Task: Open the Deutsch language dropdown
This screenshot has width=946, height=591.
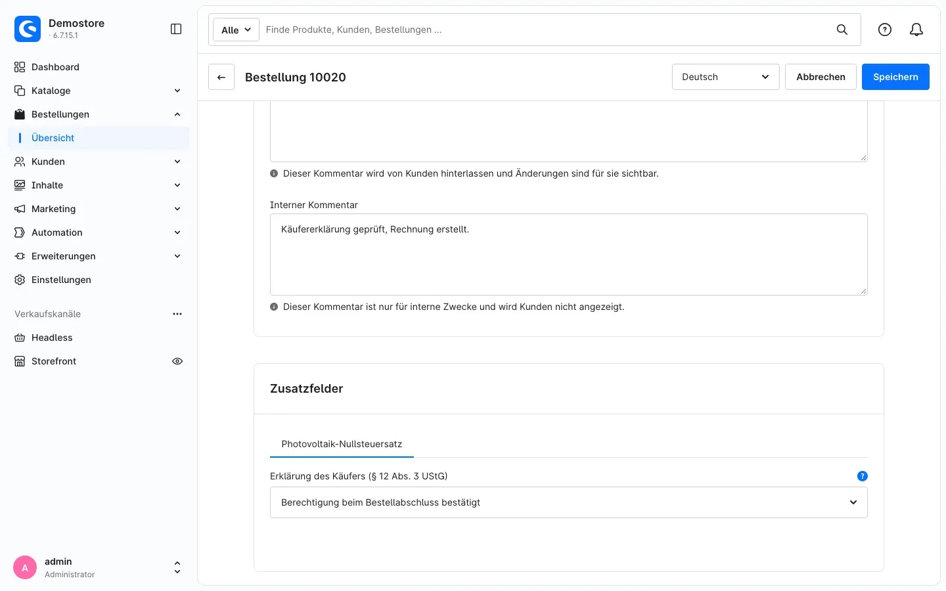Action: 725,77
